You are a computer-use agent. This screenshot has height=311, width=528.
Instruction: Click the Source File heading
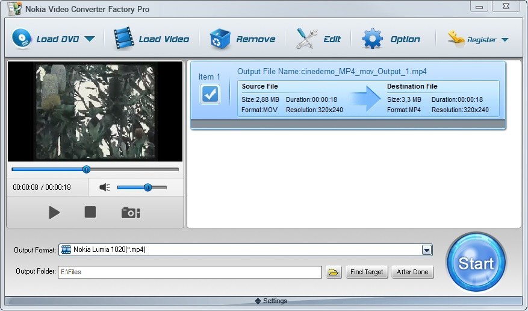[259, 86]
